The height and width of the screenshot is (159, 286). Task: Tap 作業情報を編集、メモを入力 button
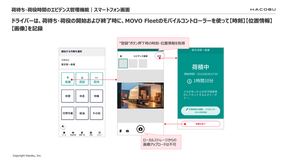201,111
